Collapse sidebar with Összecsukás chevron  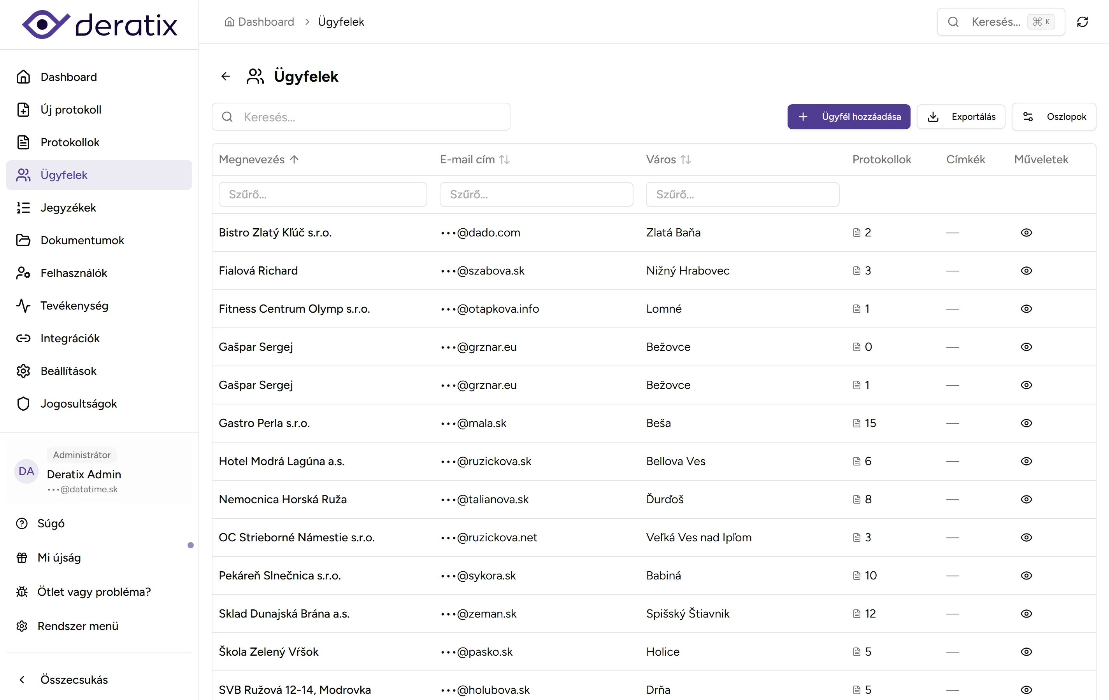pos(22,680)
